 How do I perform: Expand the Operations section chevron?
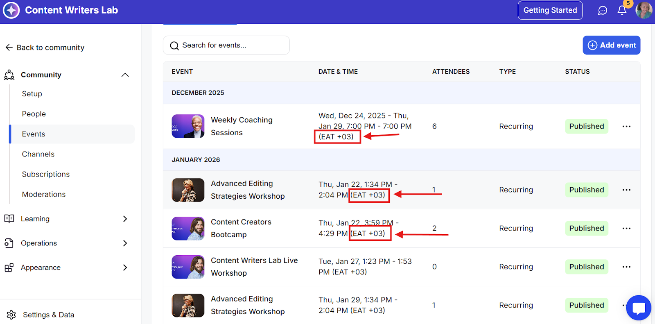(125, 243)
